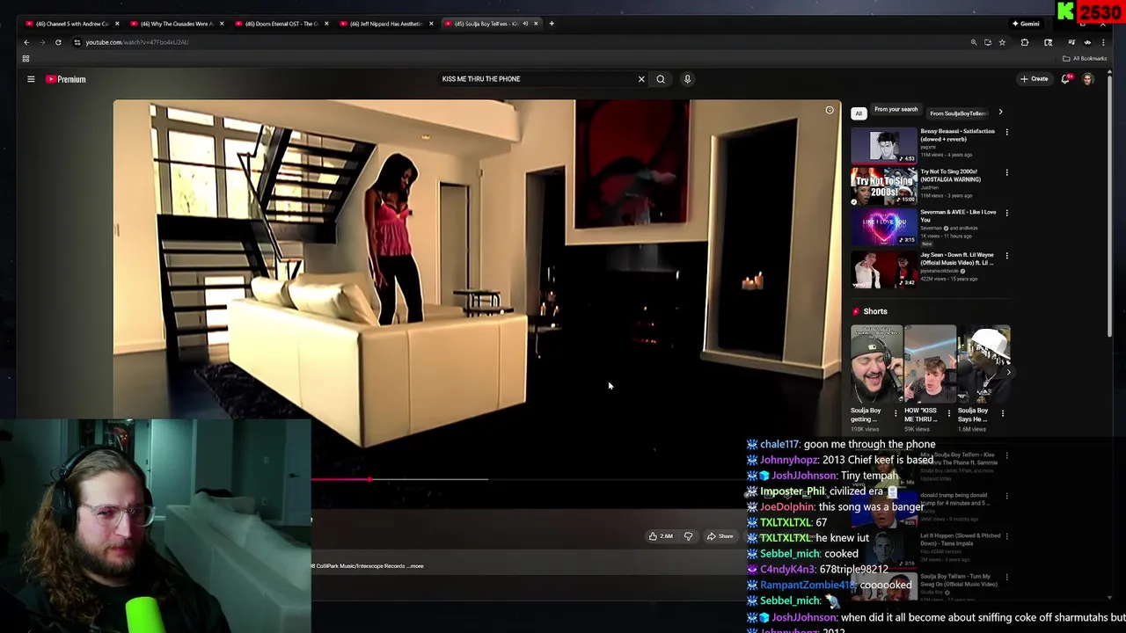Image resolution: width=1126 pixels, height=633 pixels.
Task: Open the Gemini button in browser
Action: tap(1026, 24)
